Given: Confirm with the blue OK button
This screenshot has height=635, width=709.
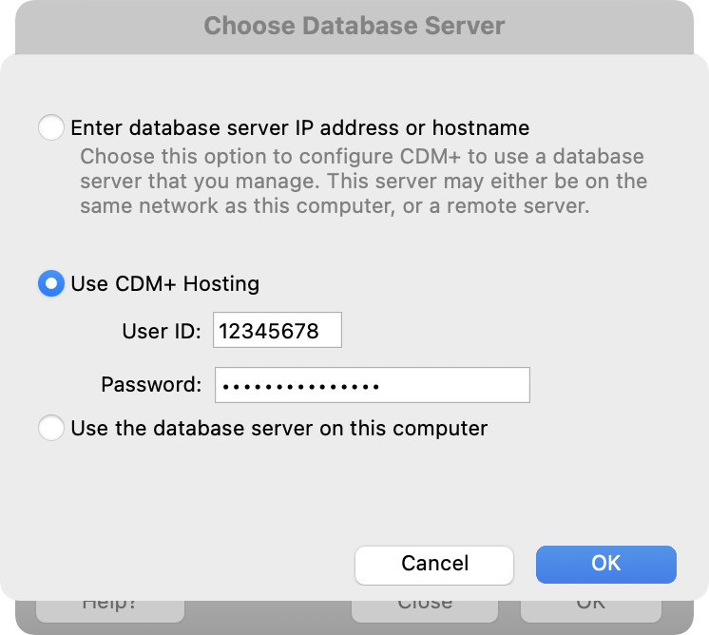Looking at the screenshot, I should [605, 564].
